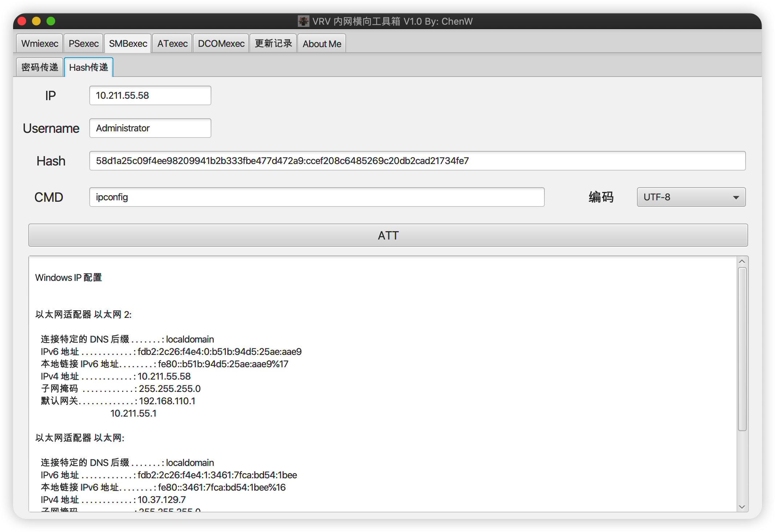
Task: Click the green fullscreen window button
Action: tap(51, 21)
